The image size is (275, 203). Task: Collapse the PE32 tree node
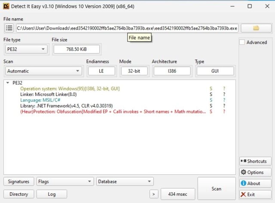(8, 83)
